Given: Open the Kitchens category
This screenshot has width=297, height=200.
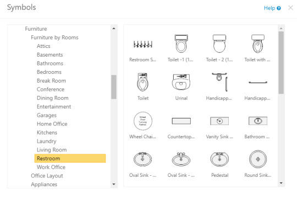Looking at the screenshot, I should (x=47, y=132).
